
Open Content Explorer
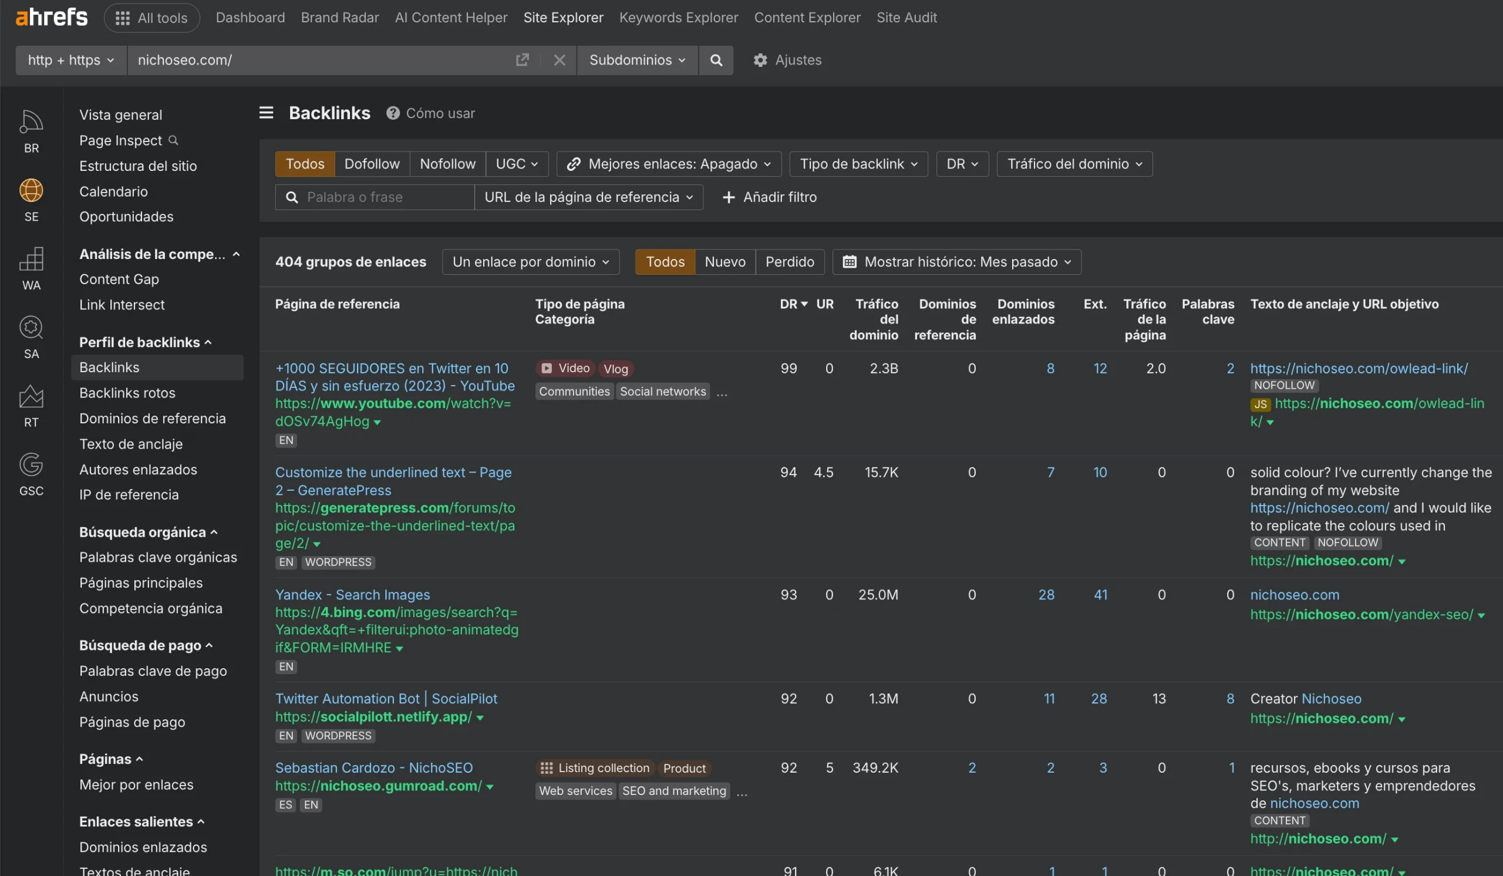(x=807, y=18)
